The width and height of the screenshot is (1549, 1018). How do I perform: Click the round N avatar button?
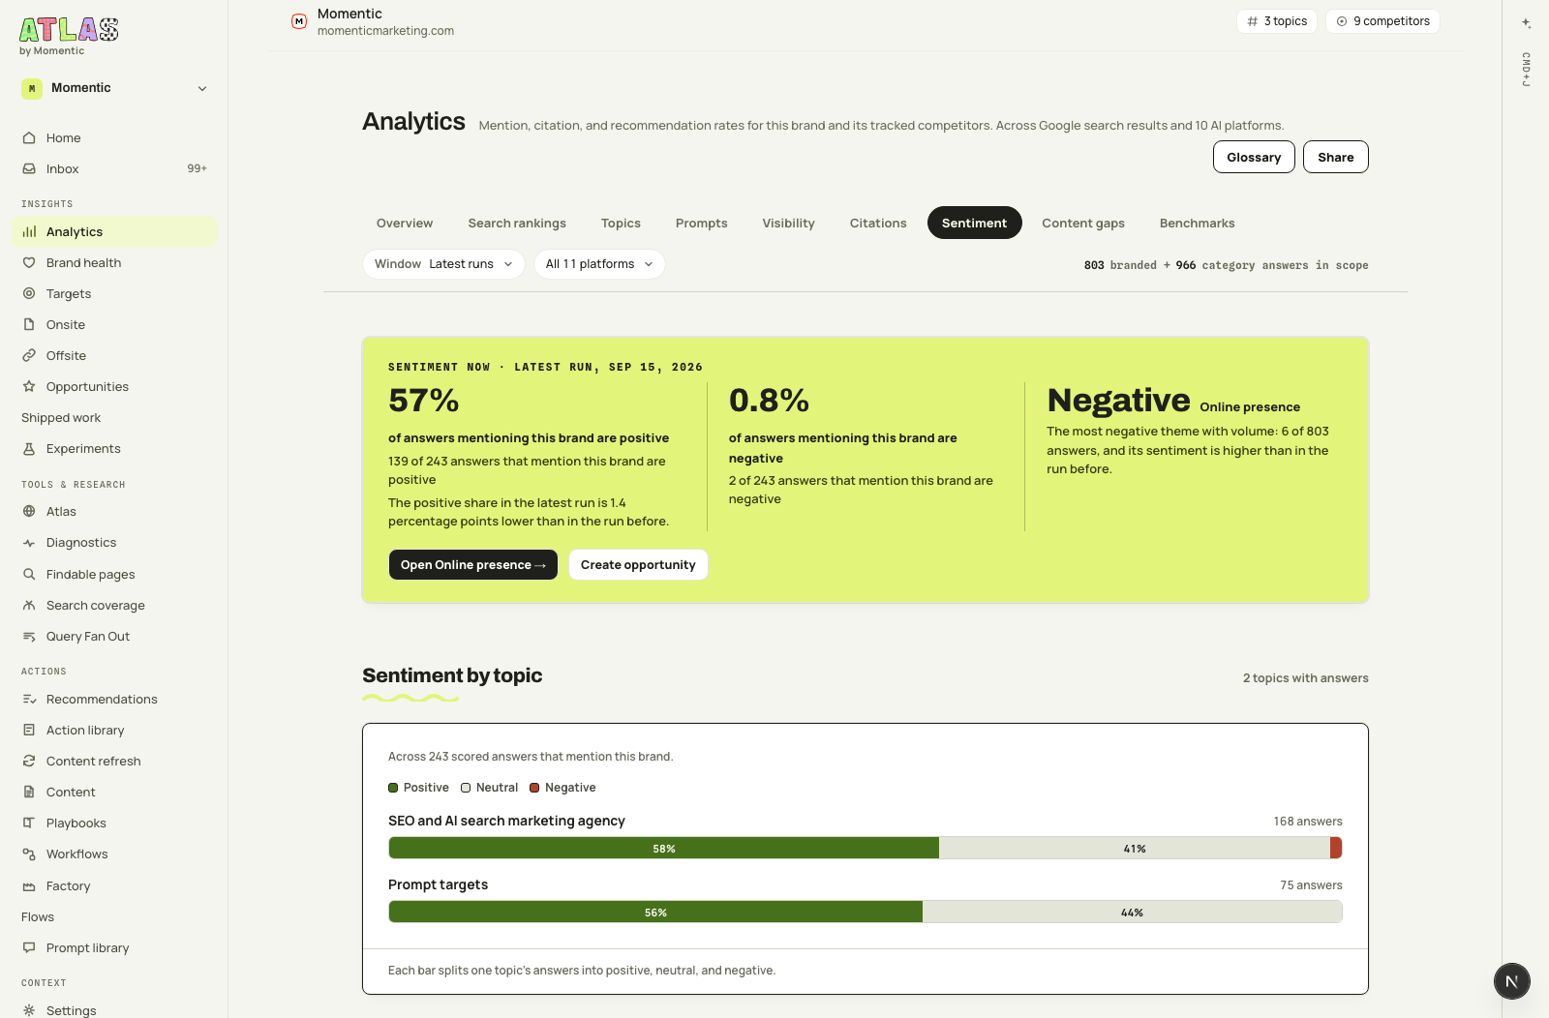(1512, 981)
